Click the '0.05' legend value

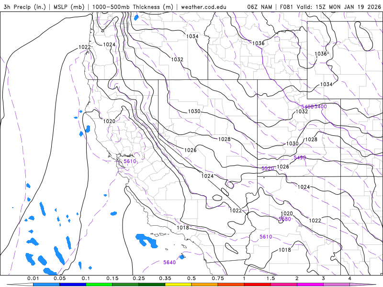tap(59, 278)
